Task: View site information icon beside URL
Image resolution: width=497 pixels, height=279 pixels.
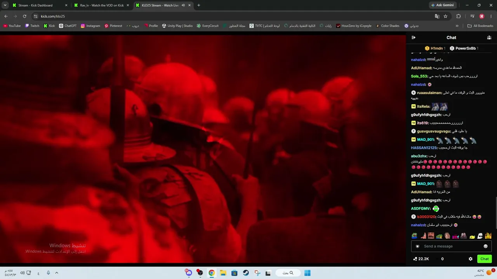Action: (x=36, y=16)
